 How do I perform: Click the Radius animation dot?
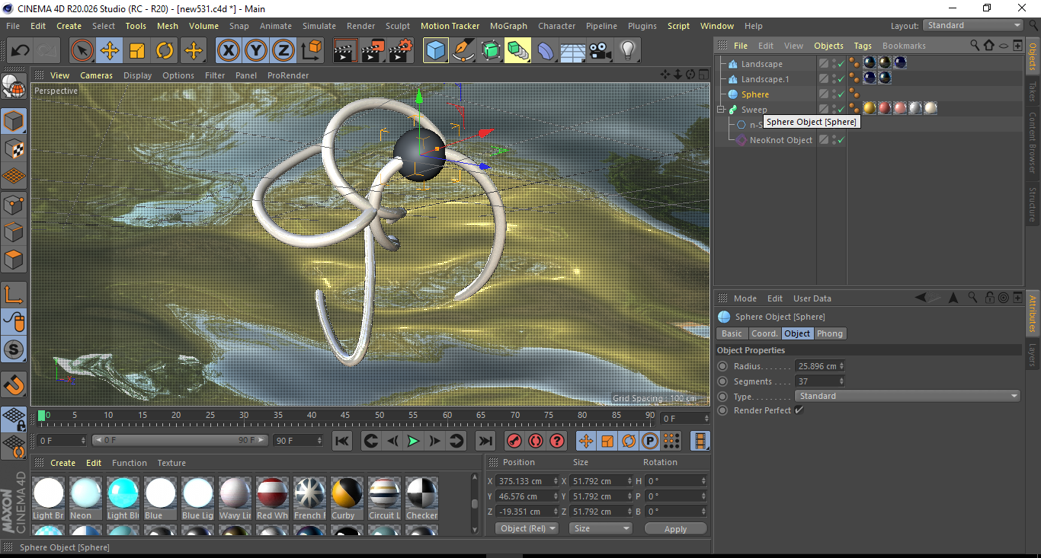coord(722,366)
